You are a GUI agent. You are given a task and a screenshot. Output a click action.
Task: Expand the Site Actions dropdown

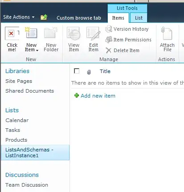pyautogui.click(x=19, y=17)
